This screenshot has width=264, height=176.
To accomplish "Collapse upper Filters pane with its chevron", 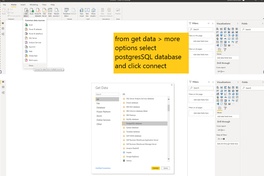I will click(x=213, y=23).
